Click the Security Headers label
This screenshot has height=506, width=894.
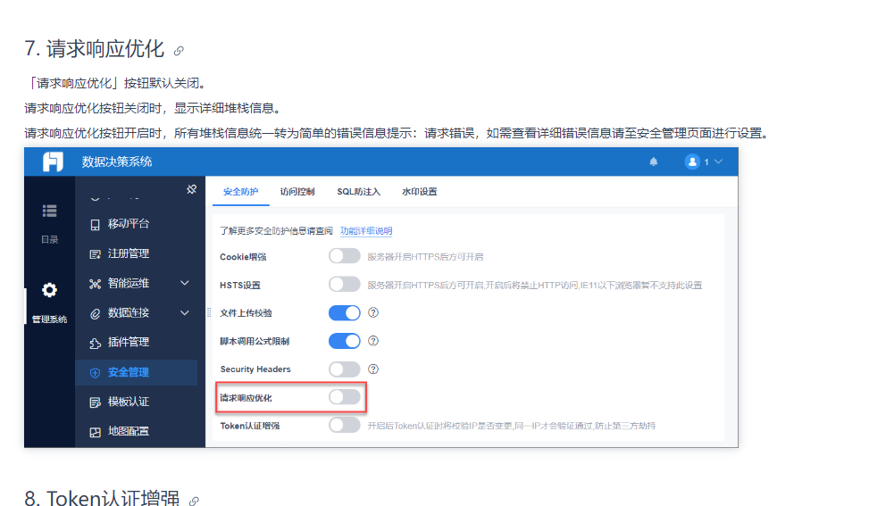point(255,369)
